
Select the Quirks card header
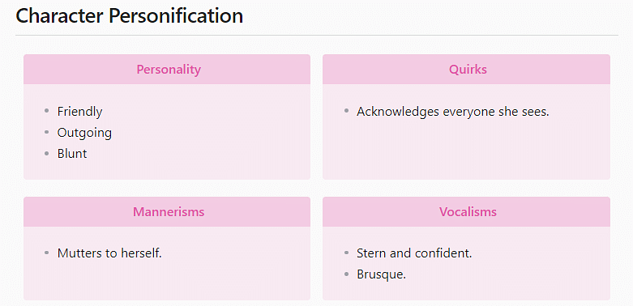coord(468,70)
